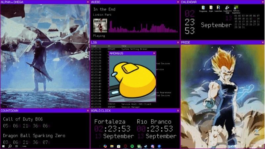Open Copilot from the taskbar

tap(105, 146)
